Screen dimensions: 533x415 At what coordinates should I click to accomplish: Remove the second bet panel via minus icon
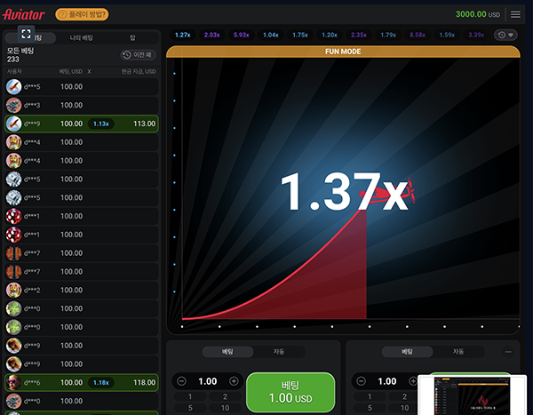(508, 352)
